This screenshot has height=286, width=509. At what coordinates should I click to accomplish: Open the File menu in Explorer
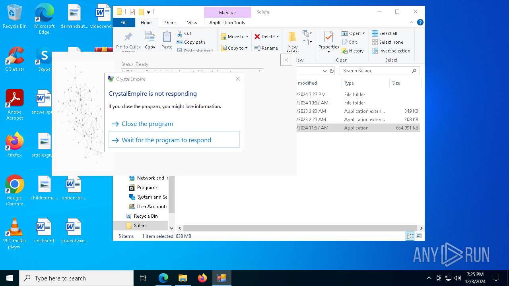click(124, 23)
